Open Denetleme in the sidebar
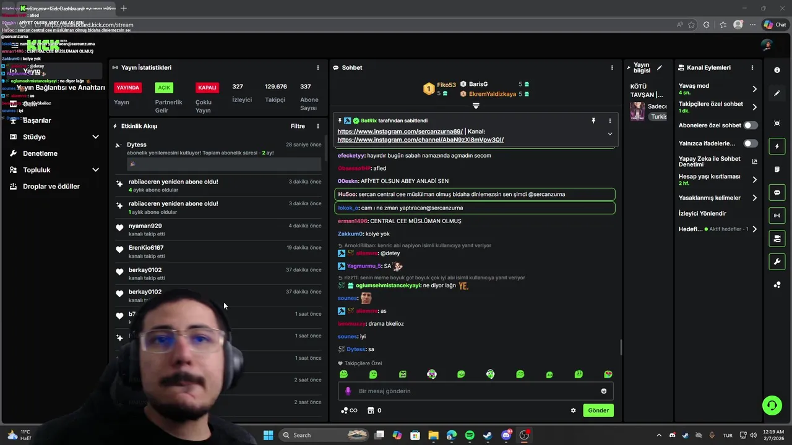 (40, 153)
